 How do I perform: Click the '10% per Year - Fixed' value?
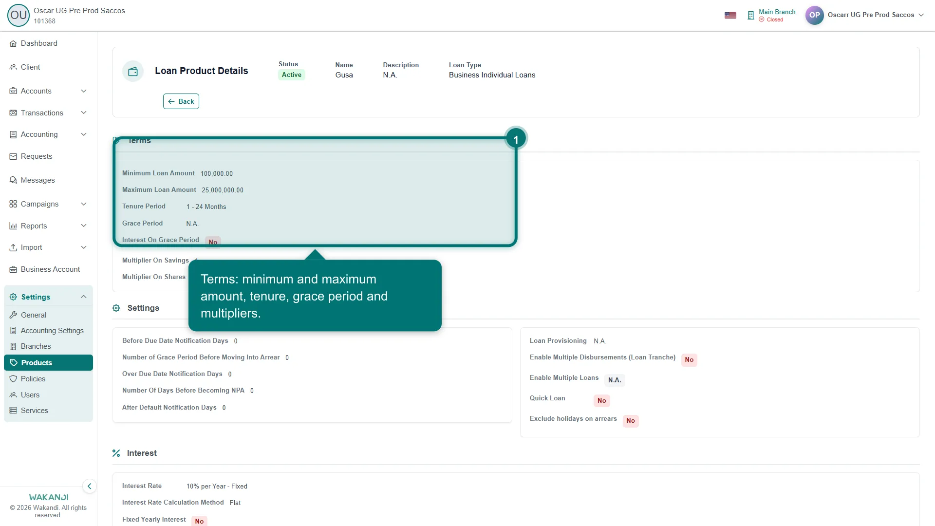pos(217,487)
